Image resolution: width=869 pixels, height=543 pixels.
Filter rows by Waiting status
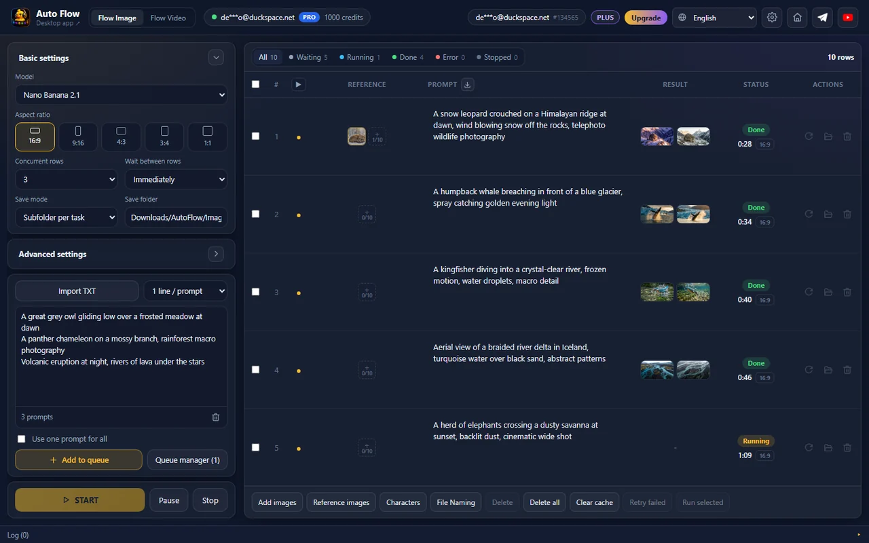(x=308, y=57)
